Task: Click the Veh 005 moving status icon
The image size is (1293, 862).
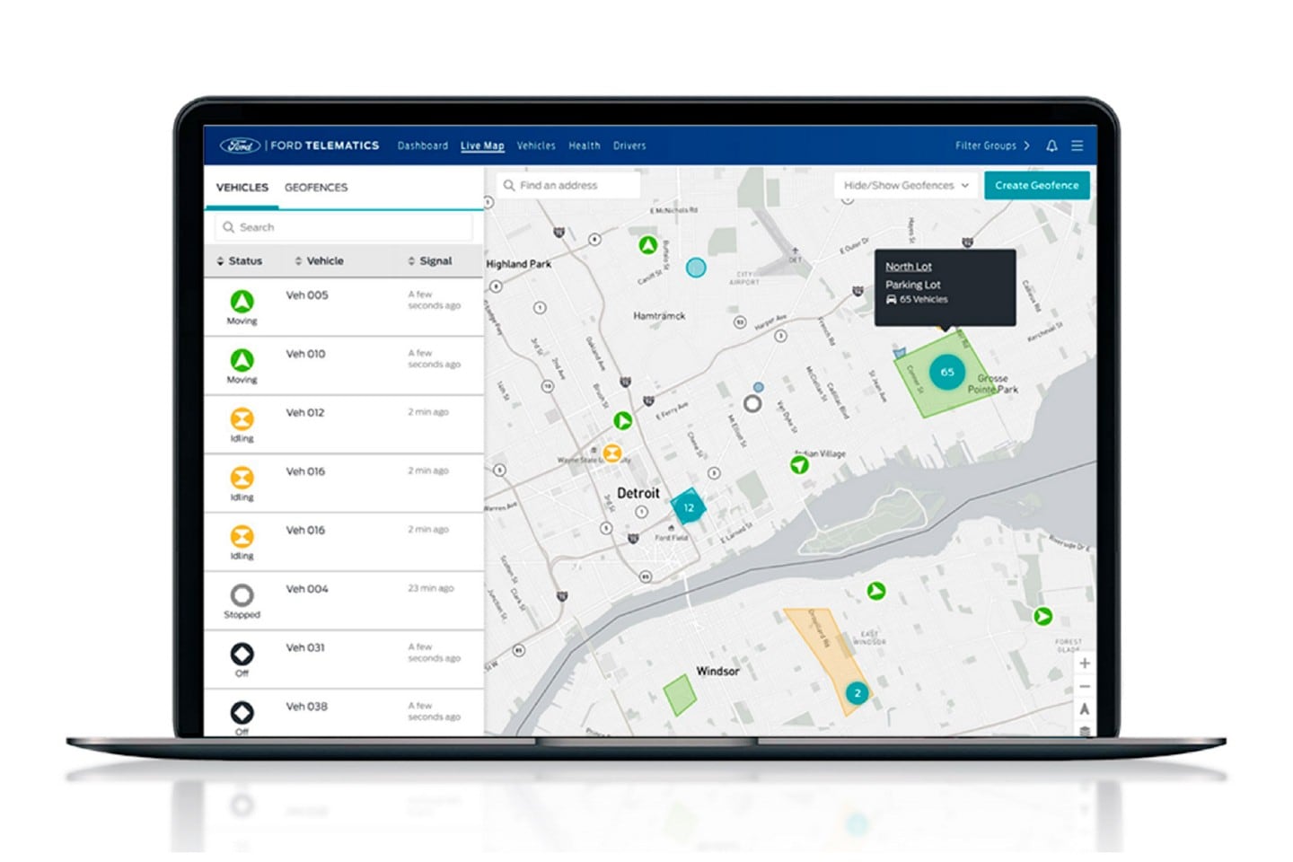Action: [242, 302]
